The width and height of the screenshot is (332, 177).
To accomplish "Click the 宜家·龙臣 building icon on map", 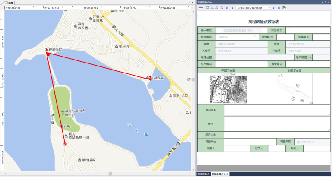I will point(170,96).
